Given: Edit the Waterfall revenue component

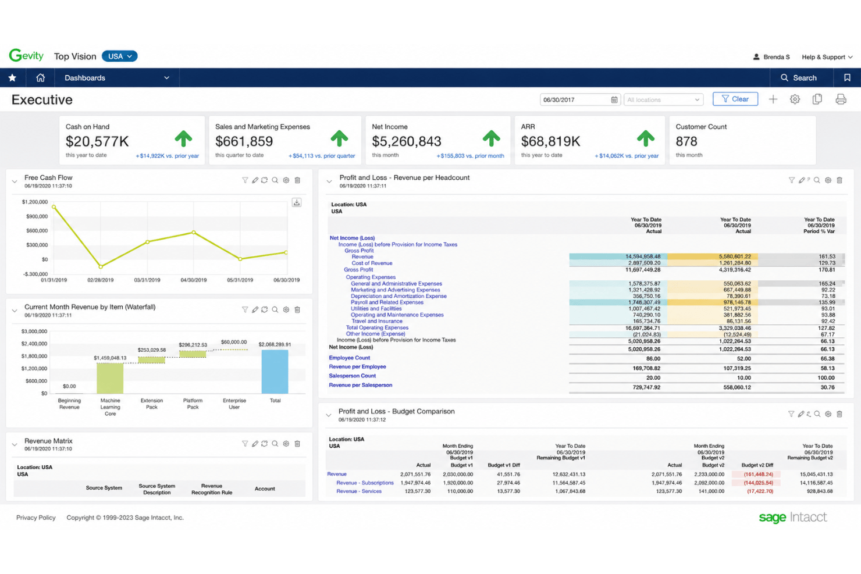Looking at the screenshot, I should pyautogui.click(x=255, y=309).
